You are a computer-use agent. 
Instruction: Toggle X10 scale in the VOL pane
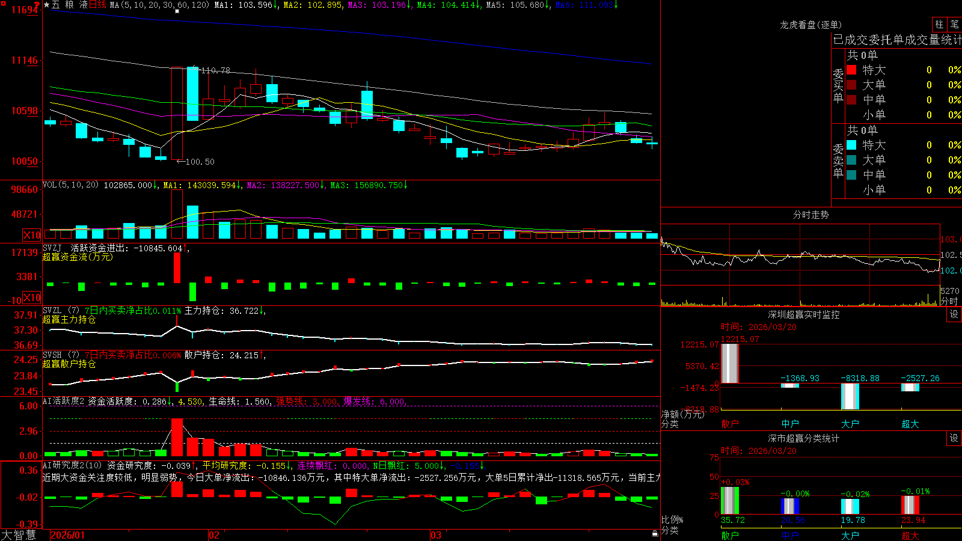(32, 235)
